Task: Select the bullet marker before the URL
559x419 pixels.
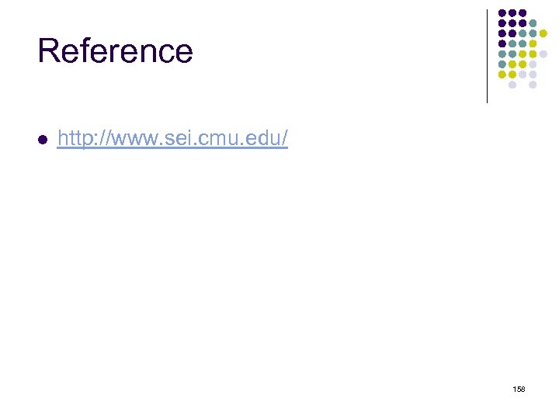Action: point(42,140)
